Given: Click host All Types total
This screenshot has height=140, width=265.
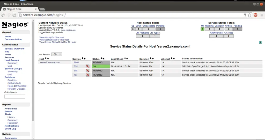Looking at the screenshot, I should (x=155, y=36).
